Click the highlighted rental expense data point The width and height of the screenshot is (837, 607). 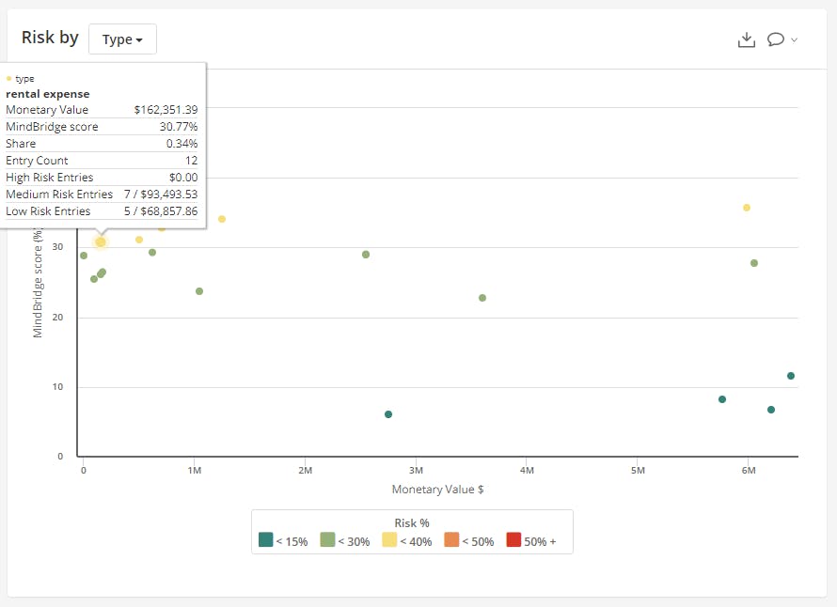point(101,242)
